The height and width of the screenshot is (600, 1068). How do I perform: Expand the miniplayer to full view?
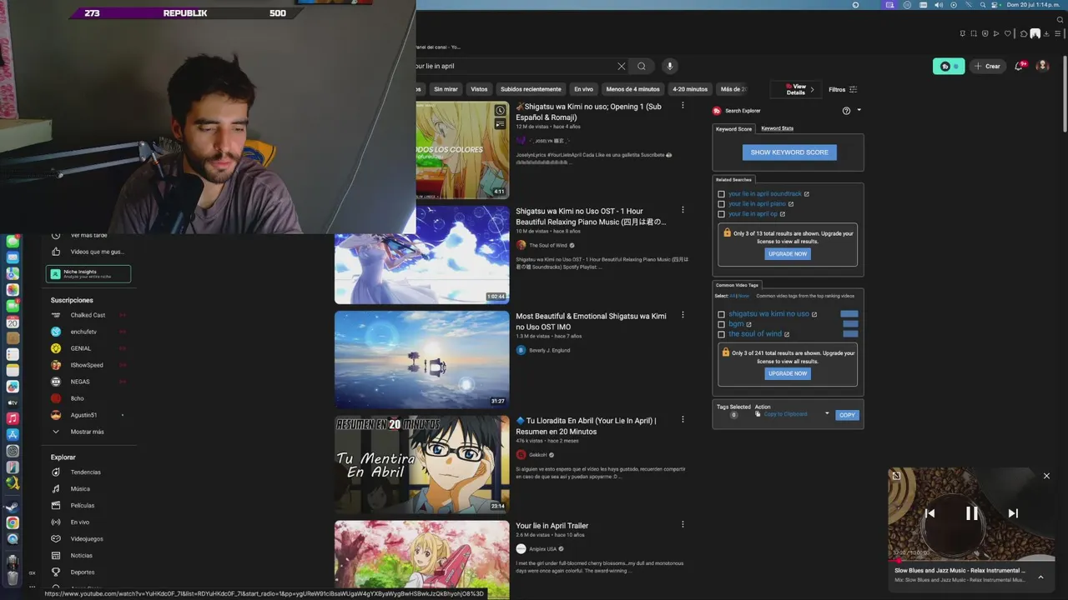coord(896,476)
